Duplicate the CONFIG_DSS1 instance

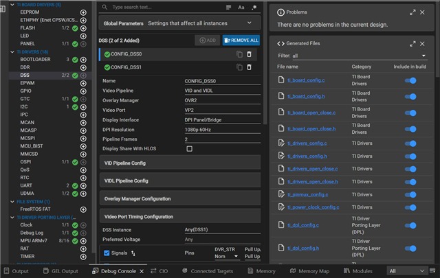pyautogui.click(x=239, y=67)
